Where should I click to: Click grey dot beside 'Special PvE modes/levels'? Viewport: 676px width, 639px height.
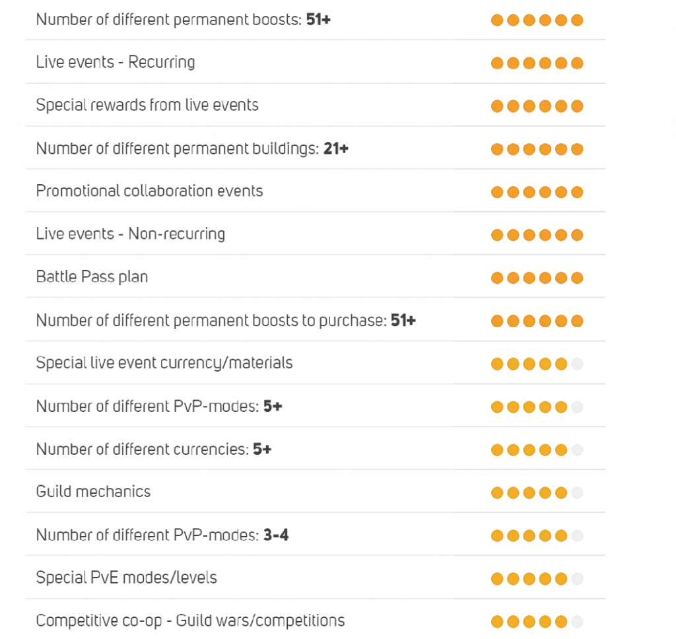[x=577, y=579]
